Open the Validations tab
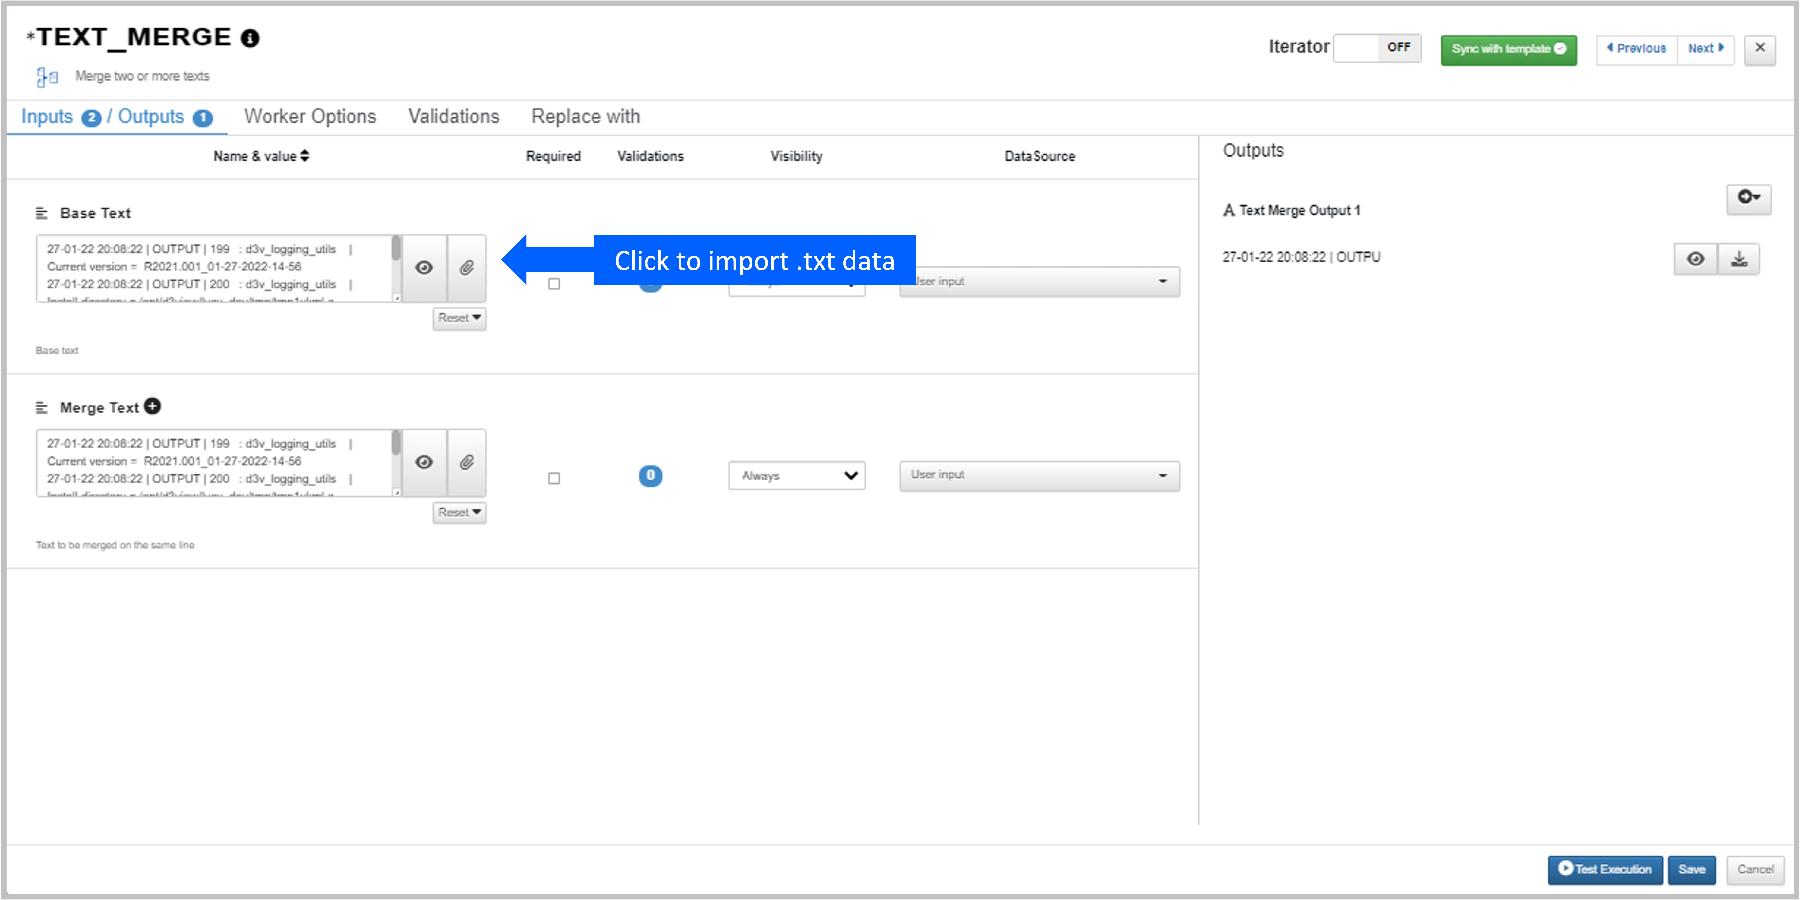Screen dimensions: 1800x900 pyautogui.click(x=454, y=117)
